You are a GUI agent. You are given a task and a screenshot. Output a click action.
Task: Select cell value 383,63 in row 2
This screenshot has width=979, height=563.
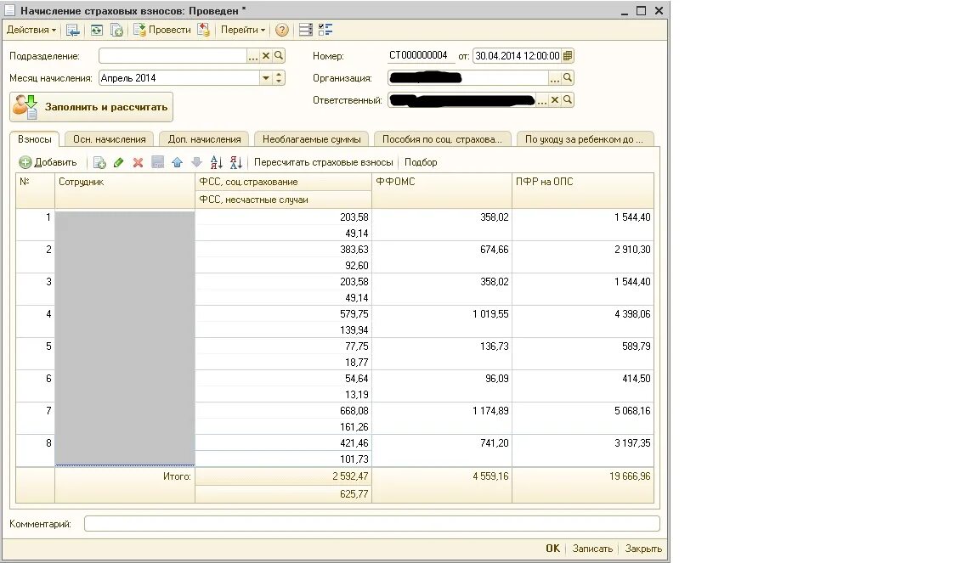pos(284,249)
